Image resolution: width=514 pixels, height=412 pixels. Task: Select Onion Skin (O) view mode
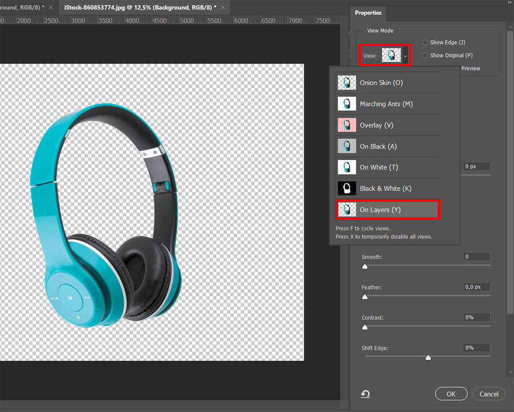[388, 83]
